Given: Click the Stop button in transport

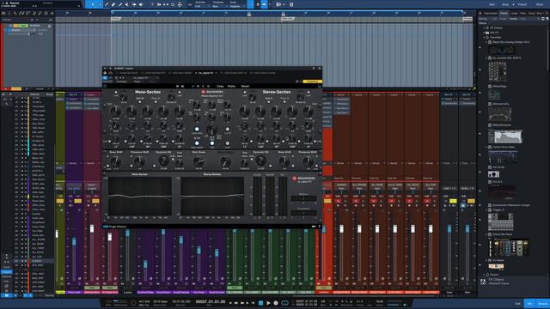Looking at the screenshot, I should (260, 303).
